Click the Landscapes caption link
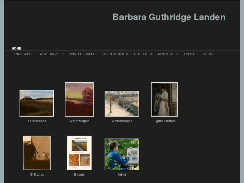Image resolution: width=244 pixels, height=183 pixels. point(37,121)
